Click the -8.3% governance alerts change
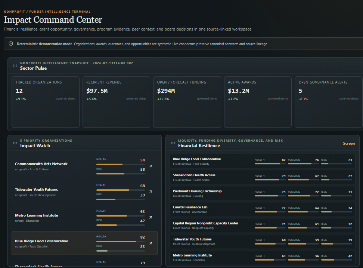Screen dimensions: 363x268 [303, 99]
